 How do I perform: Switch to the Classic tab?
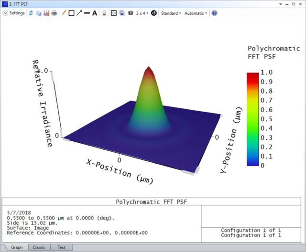39,247
